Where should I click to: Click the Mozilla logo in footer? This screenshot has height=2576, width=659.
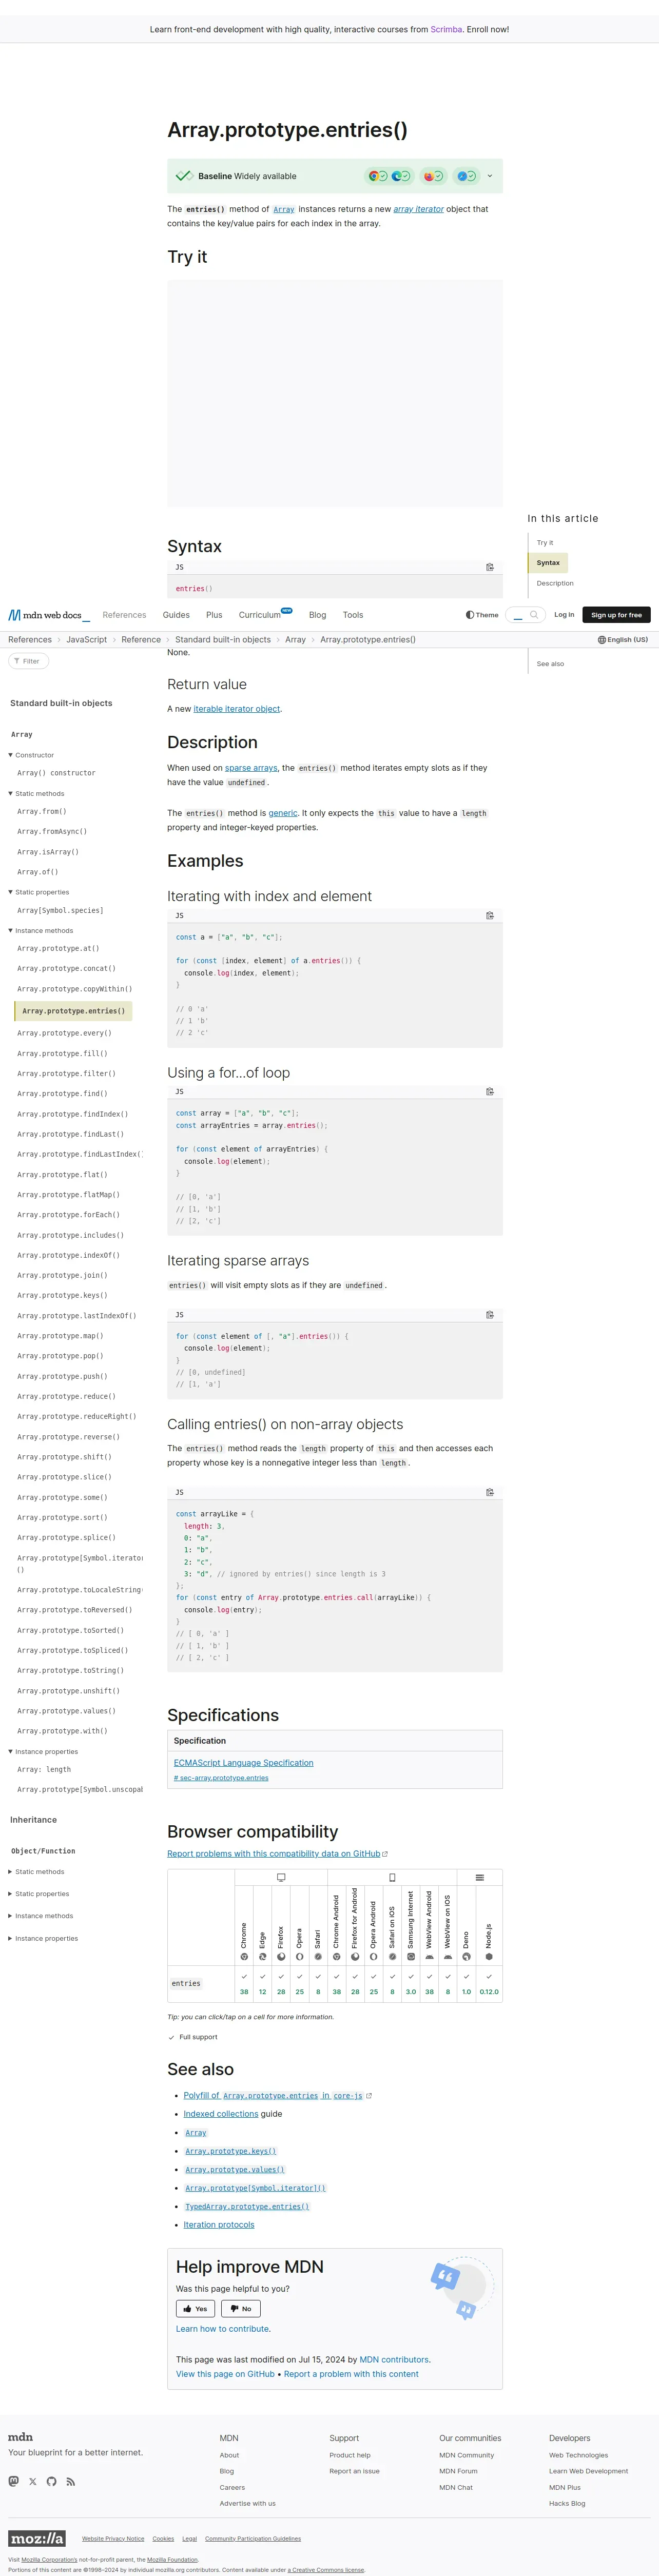coord(37,2539)
